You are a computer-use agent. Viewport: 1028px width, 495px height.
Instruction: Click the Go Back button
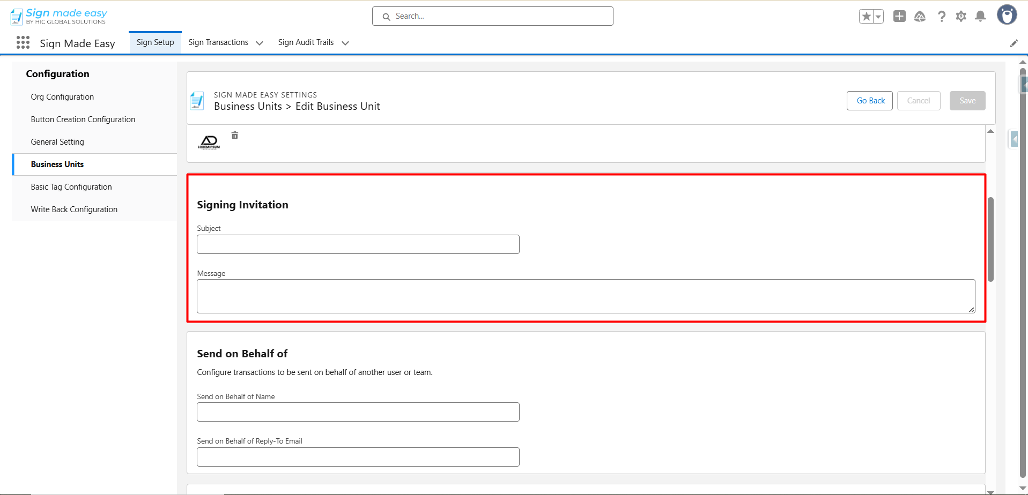coord(870,101)
